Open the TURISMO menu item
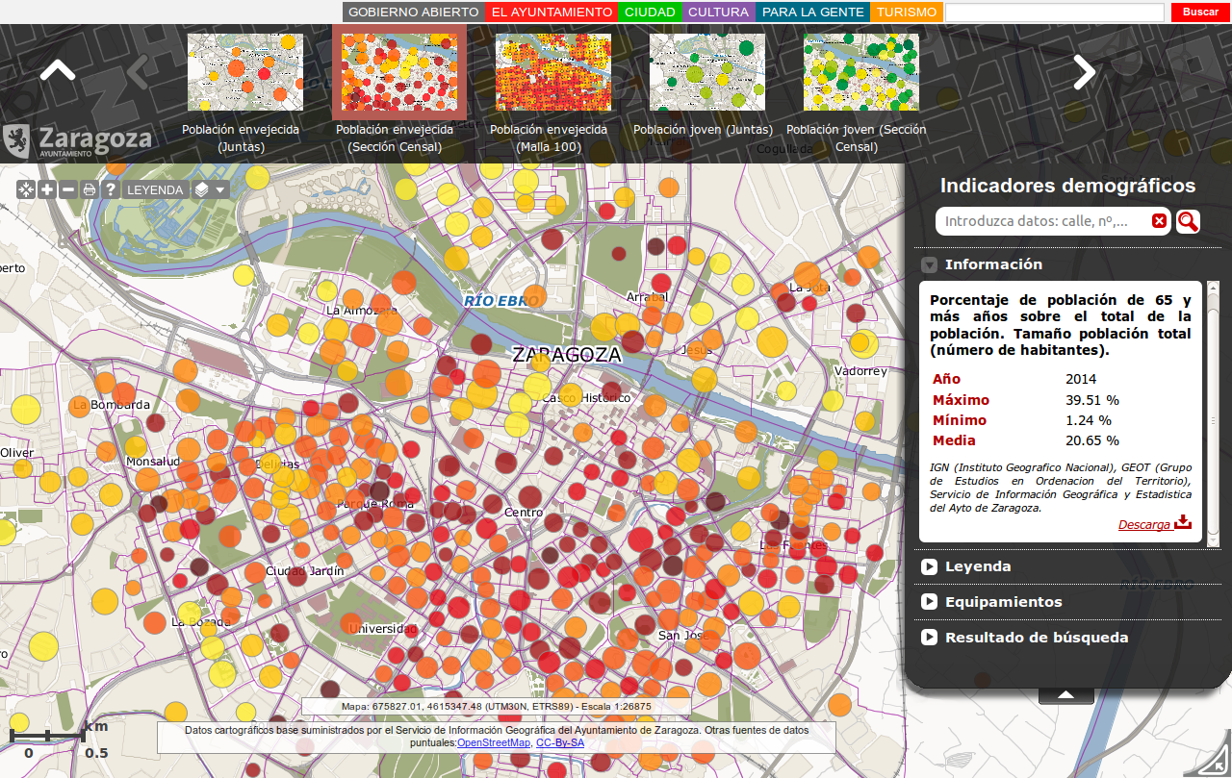This screenshot has width=1232, height=778. [x=906, y=13]
